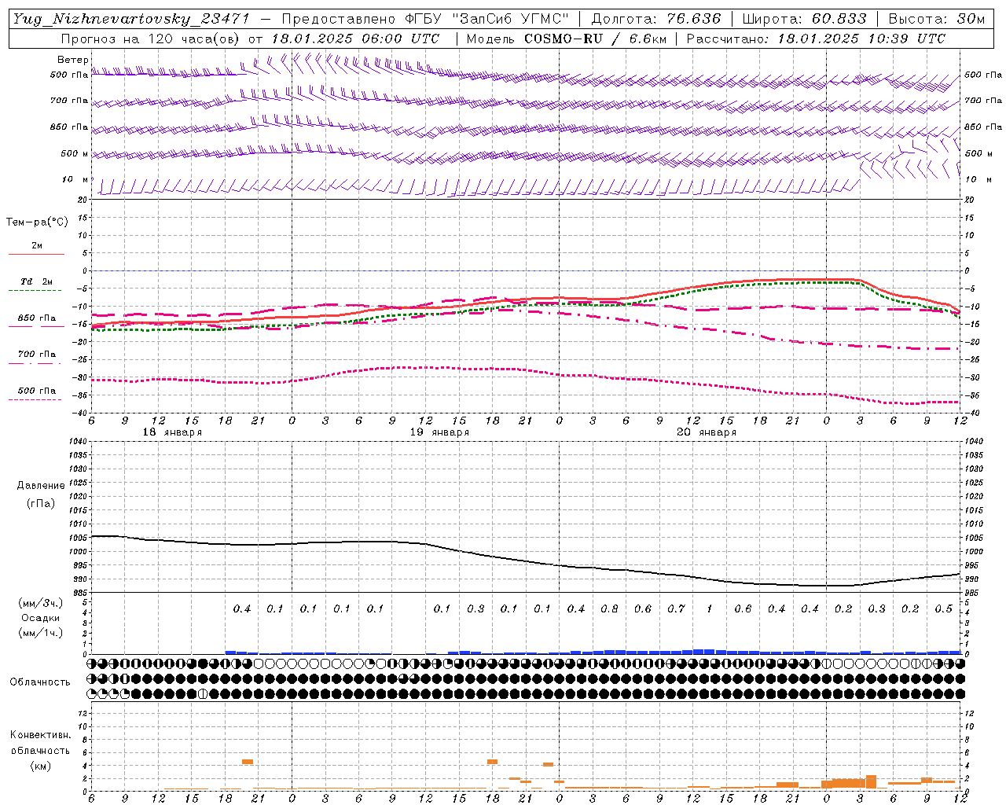Click the dashed line sample under 500 гПа legend

pos(35,399)
